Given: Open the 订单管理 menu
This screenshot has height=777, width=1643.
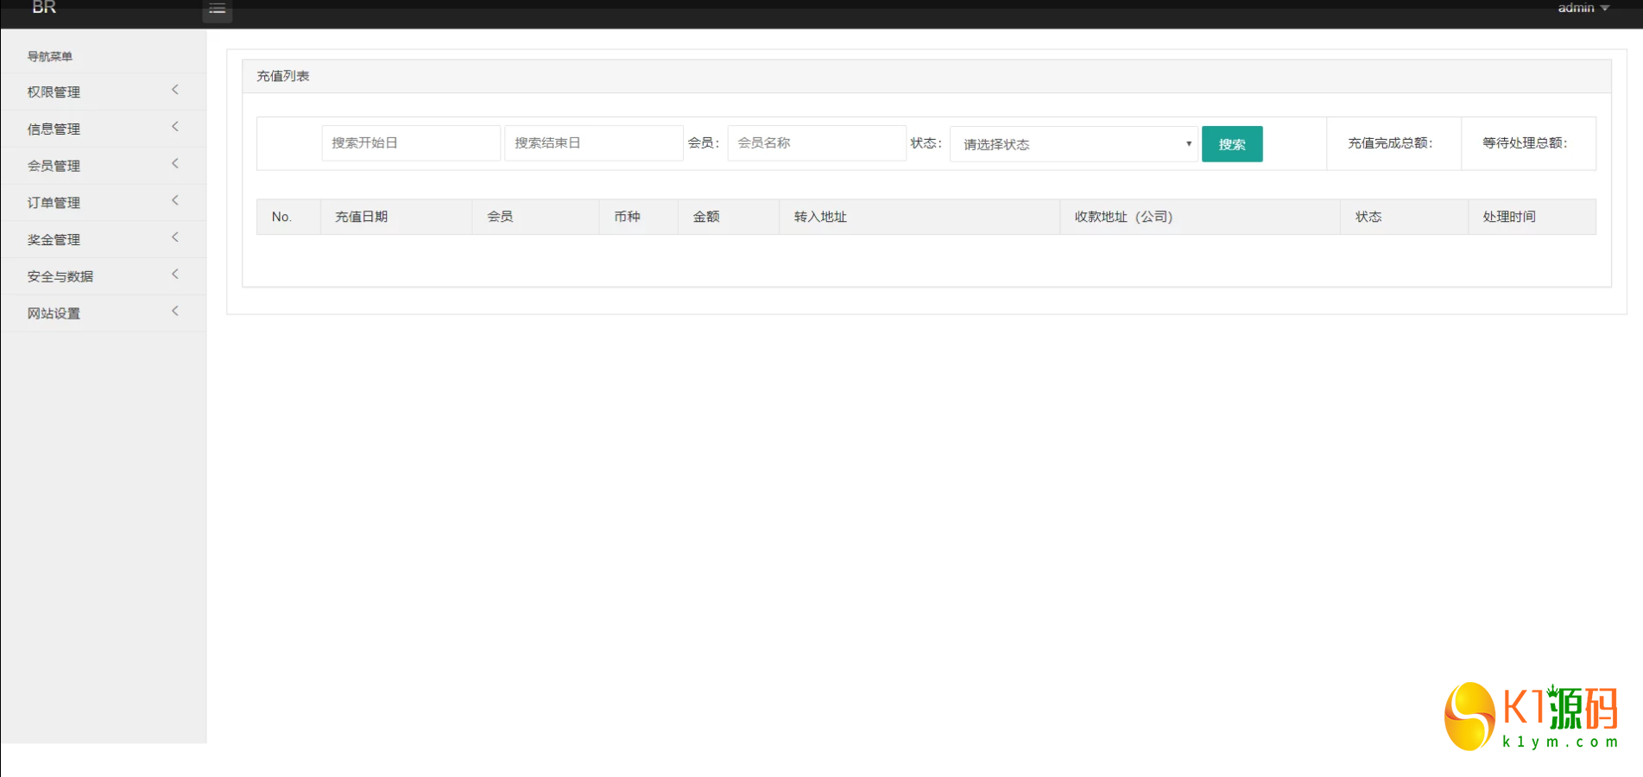Looking at the screenshot, I should pos(104,203).
